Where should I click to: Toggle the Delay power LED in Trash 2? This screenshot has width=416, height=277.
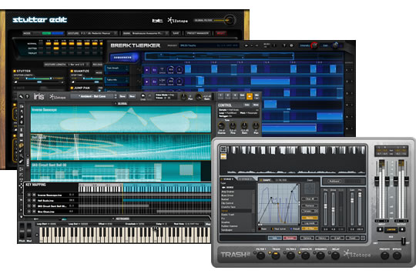[x=330, y=252]
